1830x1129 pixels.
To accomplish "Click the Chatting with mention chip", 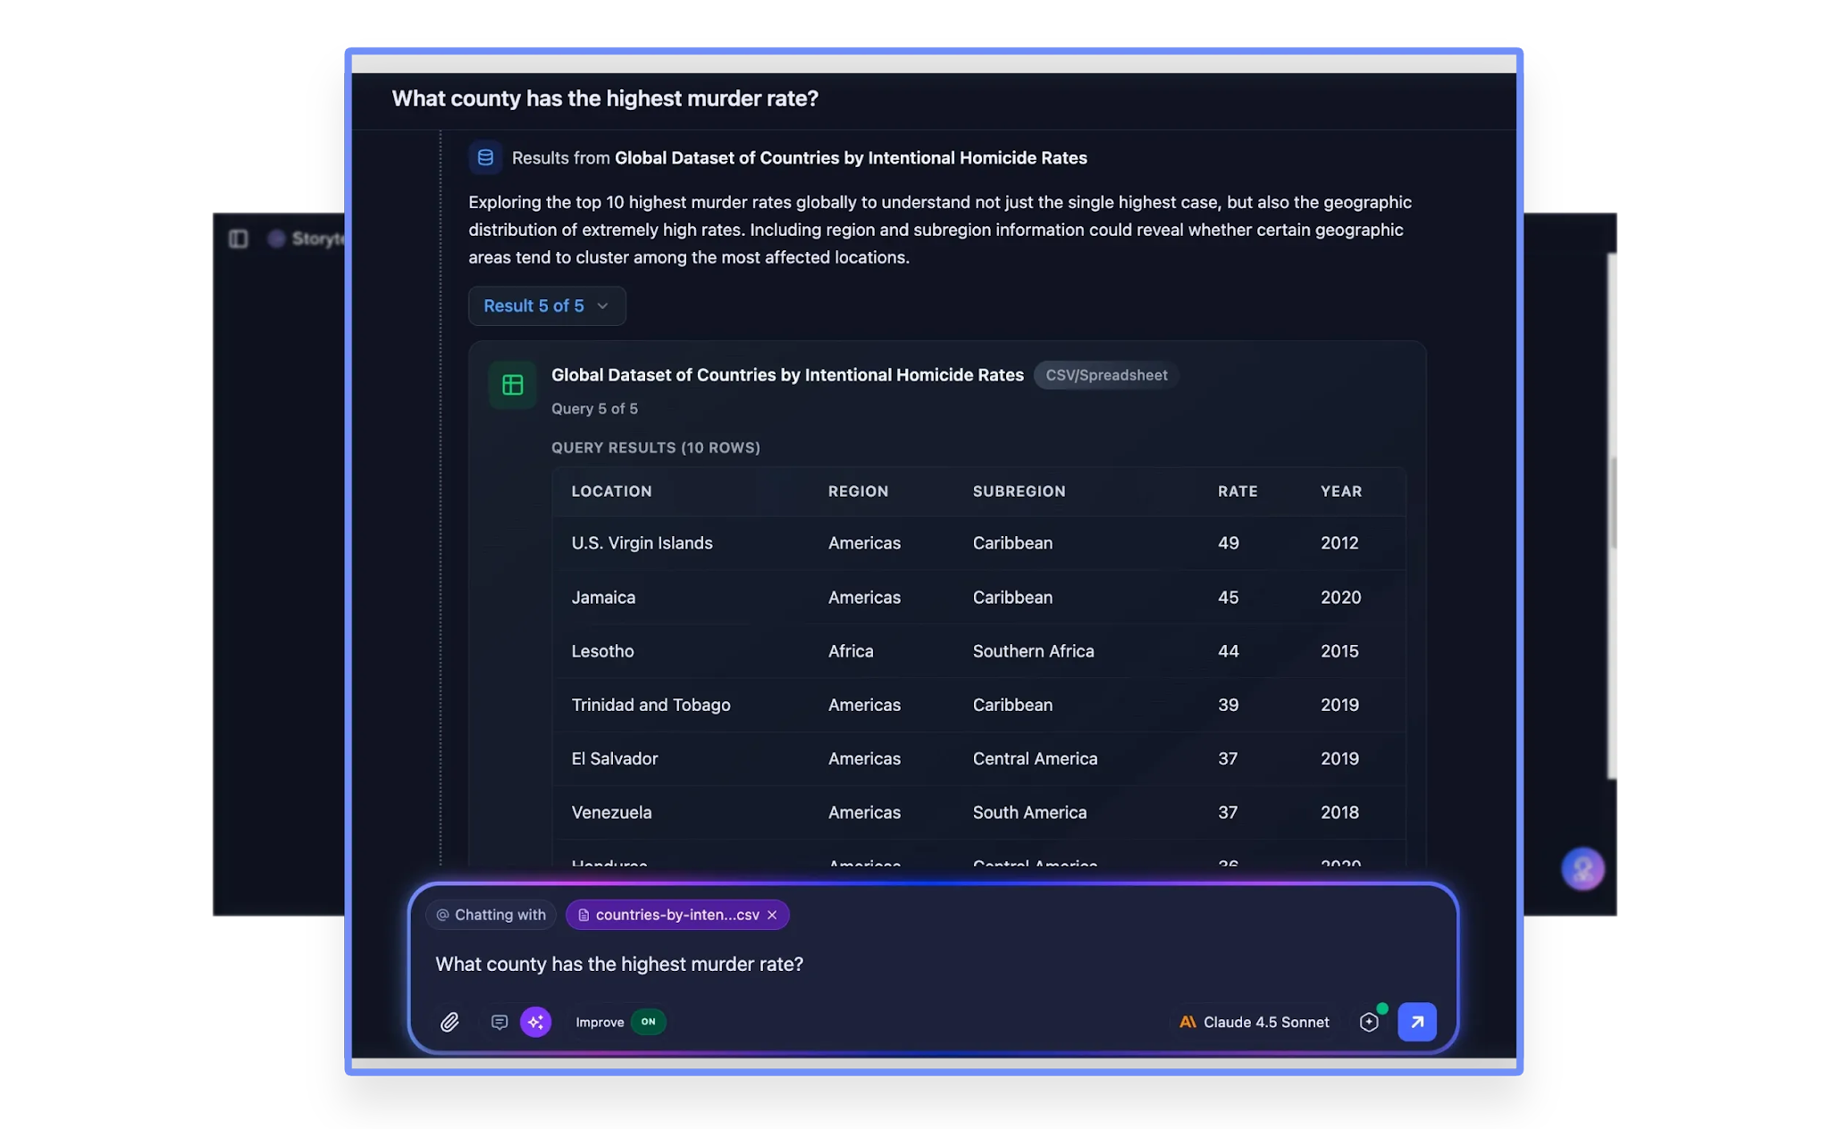I will [491, 915].
